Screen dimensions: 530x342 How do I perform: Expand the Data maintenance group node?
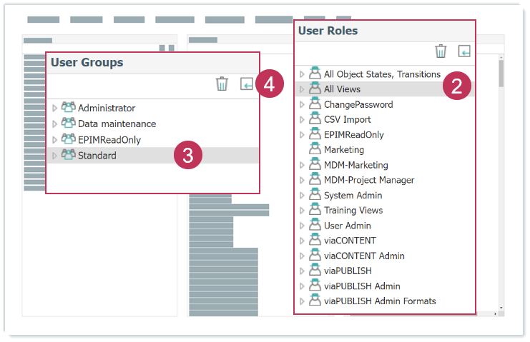[x=55, y=124]
